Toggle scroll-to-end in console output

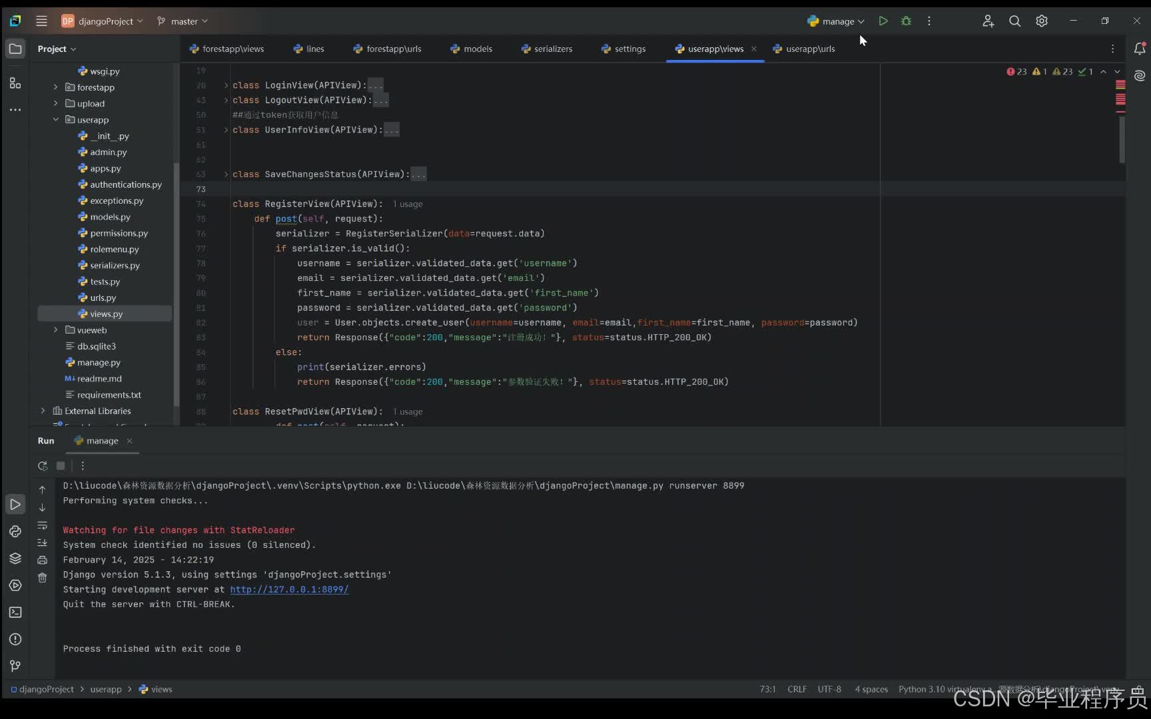(43, 543)
